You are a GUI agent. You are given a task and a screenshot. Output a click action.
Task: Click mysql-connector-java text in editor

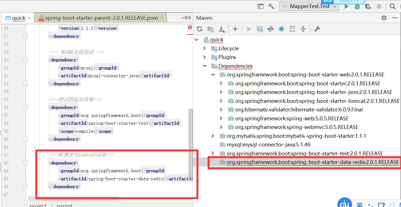[113, 76]
